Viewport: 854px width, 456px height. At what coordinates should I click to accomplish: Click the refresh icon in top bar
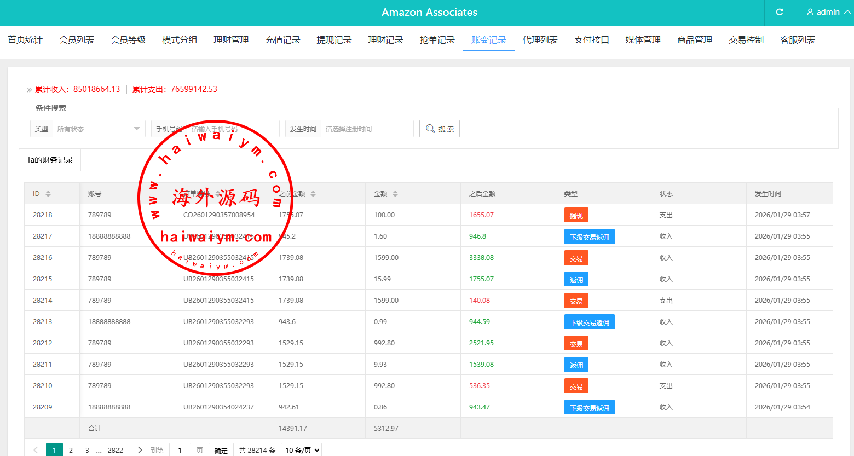click(x=780, y=12)
